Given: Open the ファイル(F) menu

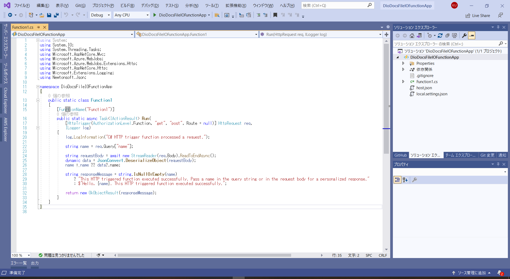Looking at the screenshot, I should [x=22, y=5].
